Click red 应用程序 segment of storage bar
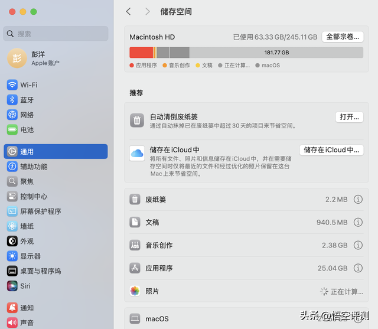The image size is (378, 329). [x=141, y=53]
